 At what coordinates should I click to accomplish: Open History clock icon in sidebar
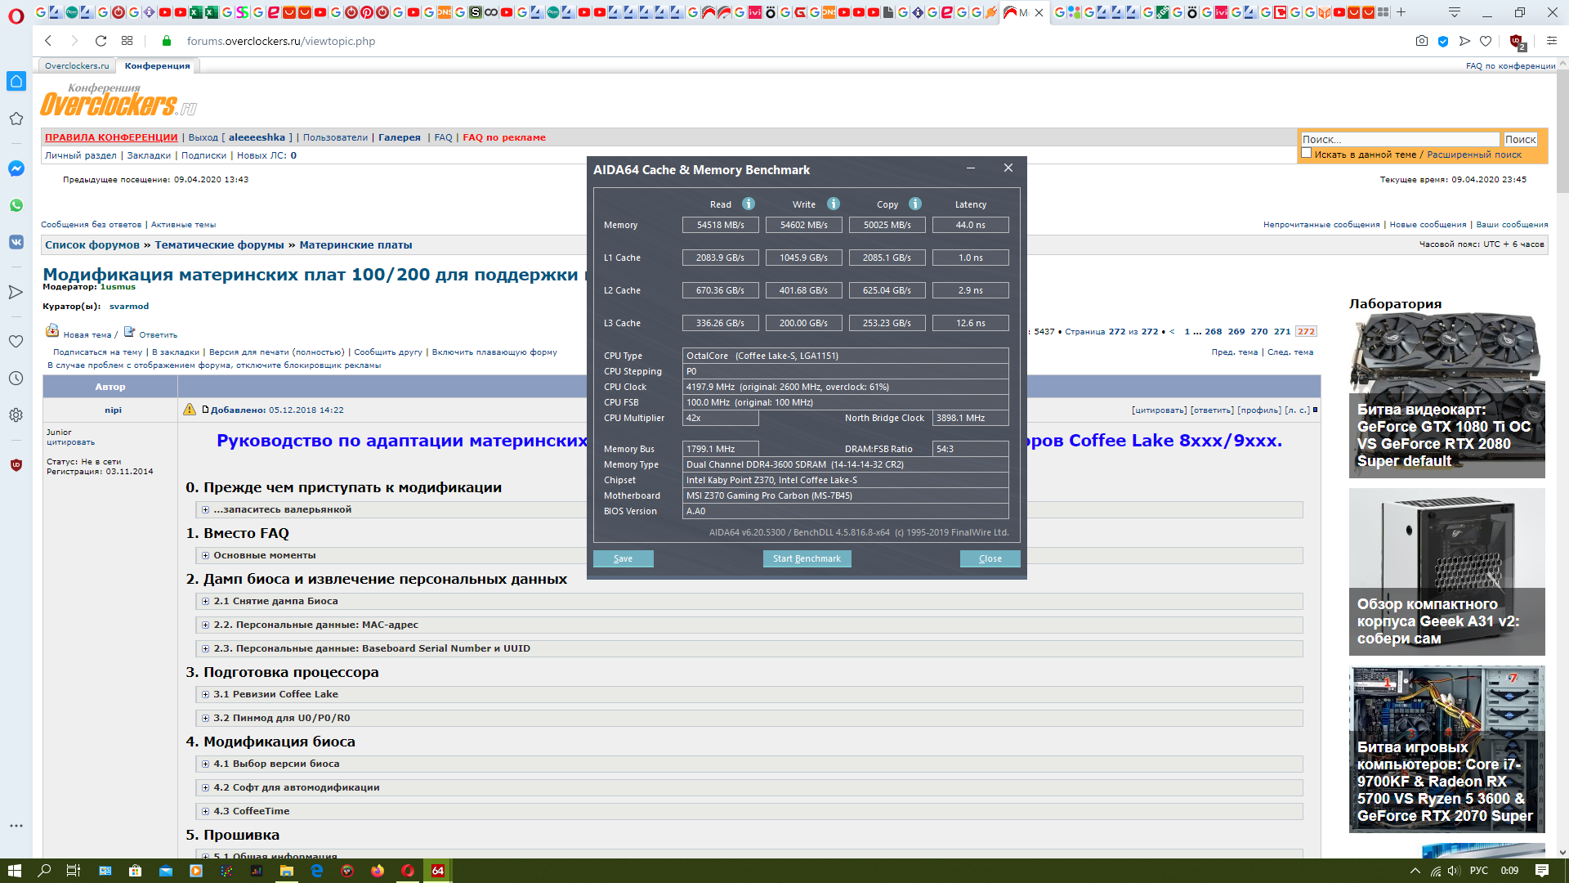click(16, 378)
